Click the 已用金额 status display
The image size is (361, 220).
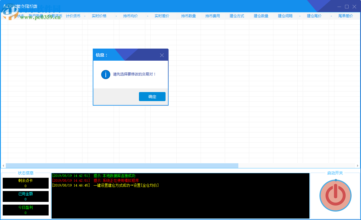[x=25, y=196]
